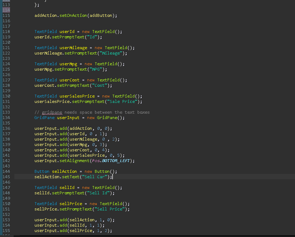Screen dimensions: 295x237
Task: Click the userCost declaration on line 127
Action: click(x=71, y=80)
